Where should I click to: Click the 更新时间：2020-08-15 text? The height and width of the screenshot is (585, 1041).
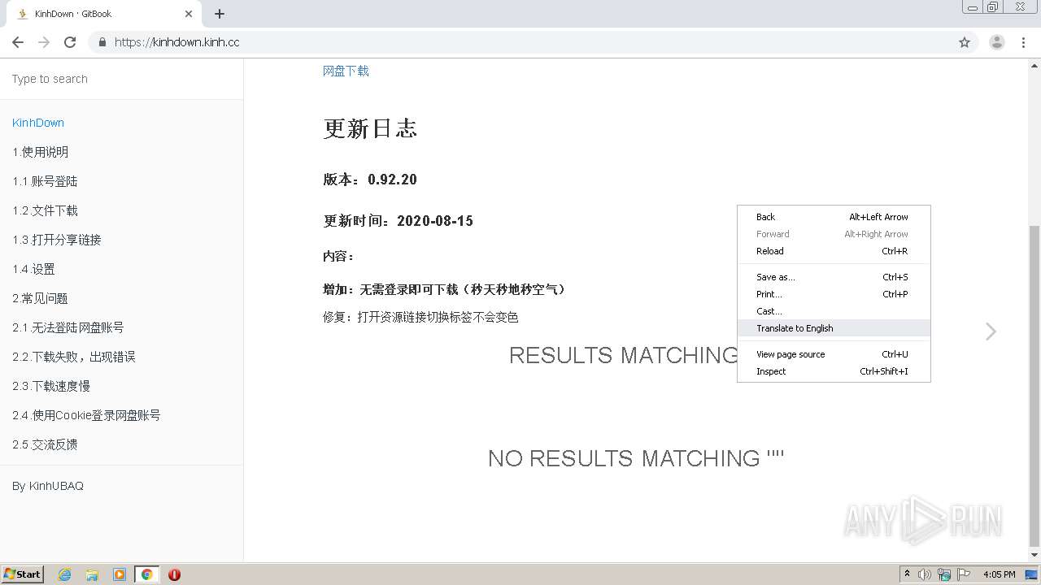tap(398, 221)
